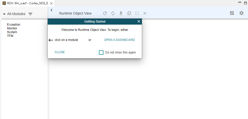Click the select-all views icon
248x119 pixels.
click(129, 13)
